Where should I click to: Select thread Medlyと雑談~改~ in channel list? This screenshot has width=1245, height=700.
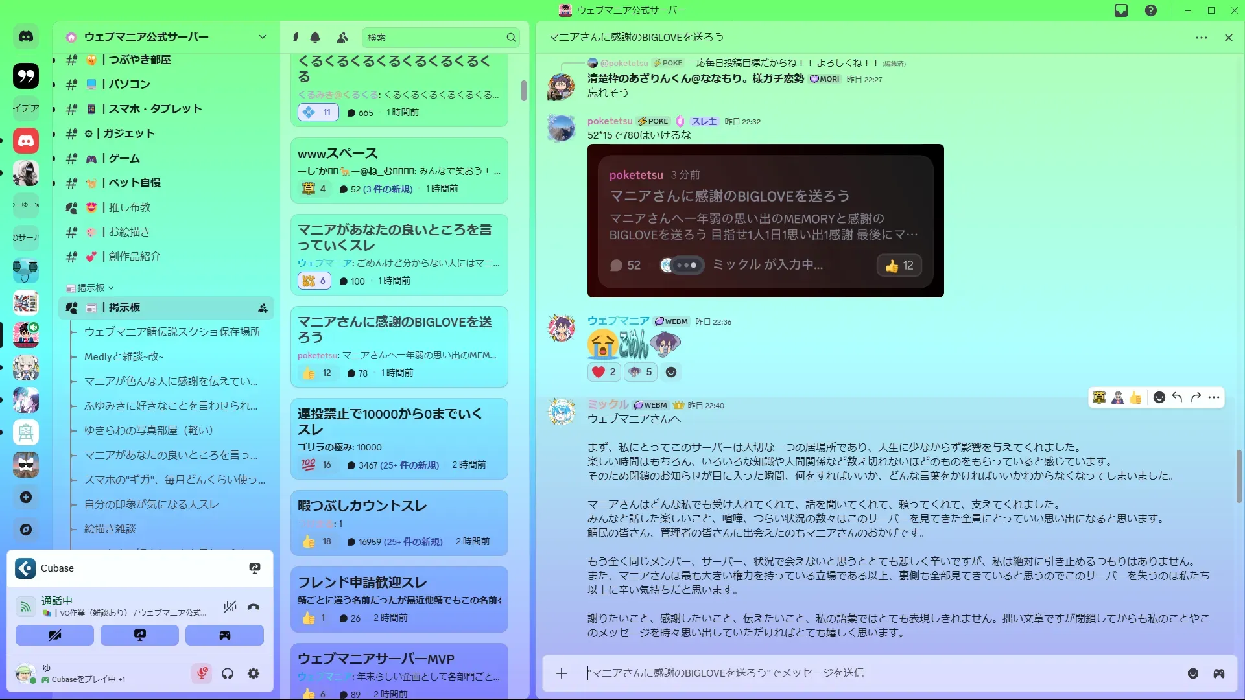click(124, 356)
